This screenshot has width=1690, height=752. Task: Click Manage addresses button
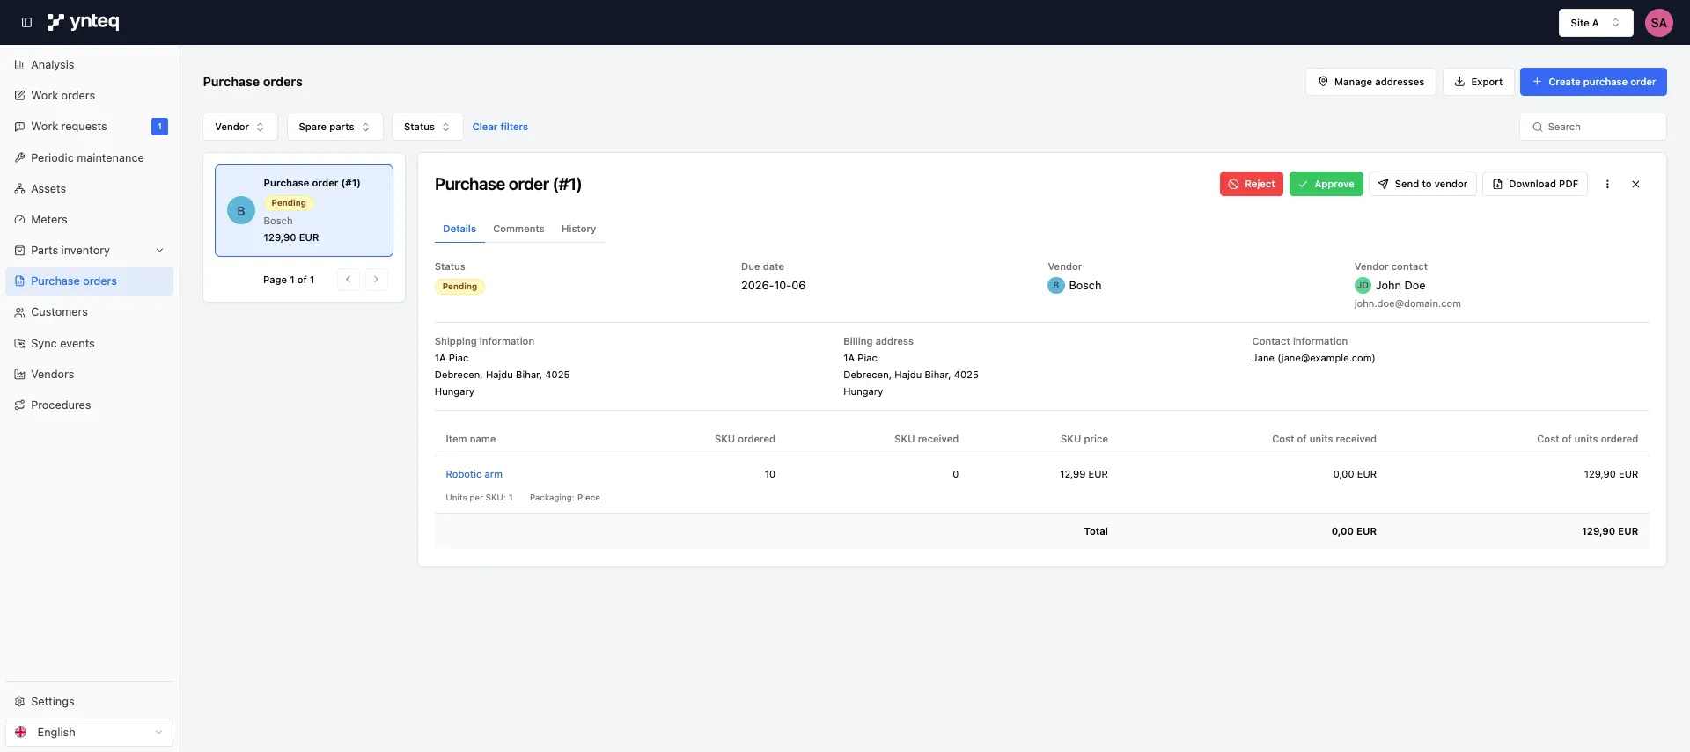[x=1370, y=82]
